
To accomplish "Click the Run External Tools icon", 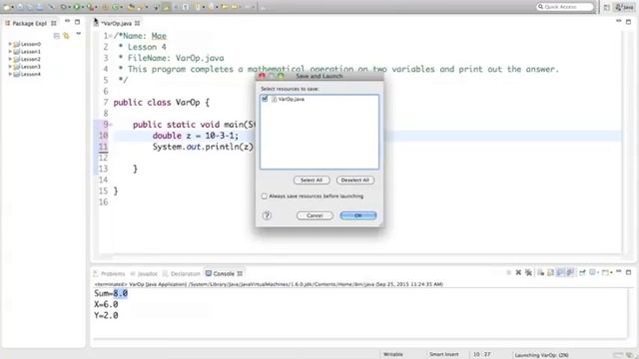I will (91, 7).
